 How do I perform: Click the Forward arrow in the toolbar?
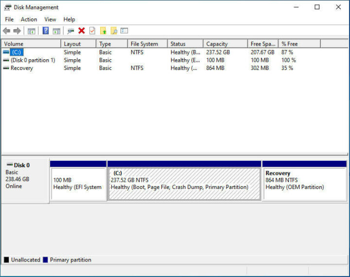[17, 31]
